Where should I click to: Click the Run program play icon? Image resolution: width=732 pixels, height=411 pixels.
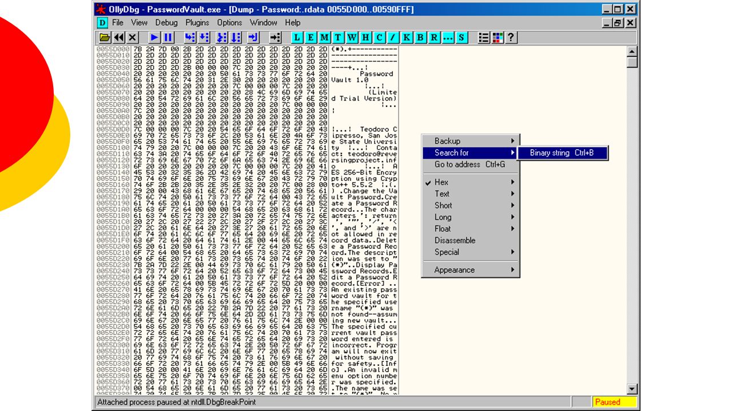pyautogui.click(x=154, y=38)
